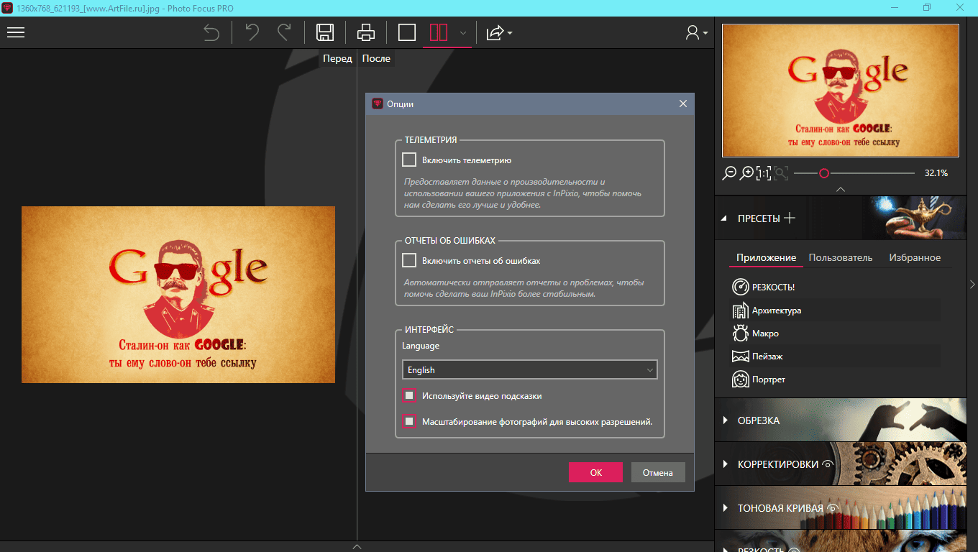The image size is (978, 552).
Task: Toggle КОРРЕКТИРОВКИ visibility eye
Action: (x=828, y=464)
